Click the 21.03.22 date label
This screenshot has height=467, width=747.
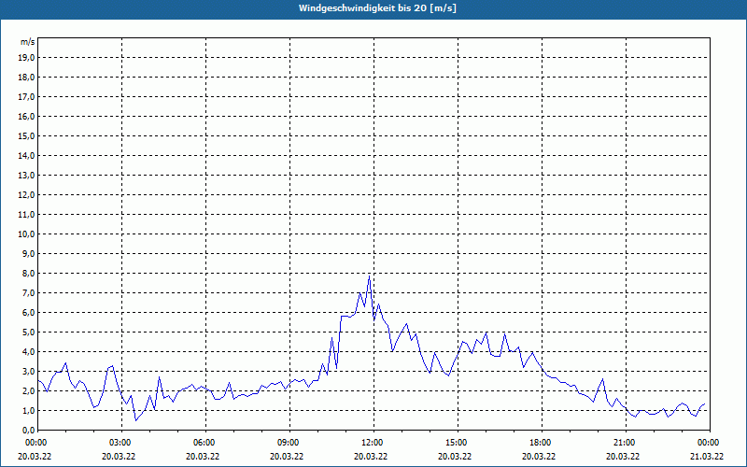705,457
